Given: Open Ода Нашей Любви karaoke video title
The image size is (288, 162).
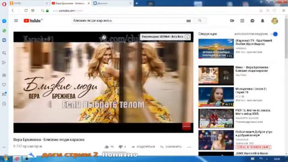Looking at the screenshot, I should tap(254, 42).
